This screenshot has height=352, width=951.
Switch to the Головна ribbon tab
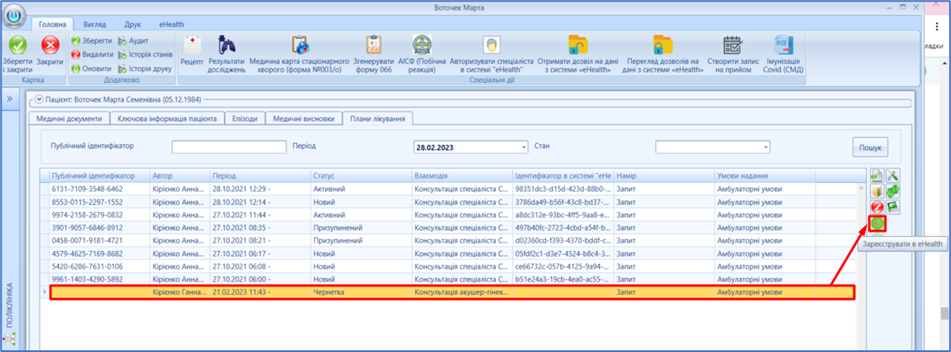click(x=52, y=24)
